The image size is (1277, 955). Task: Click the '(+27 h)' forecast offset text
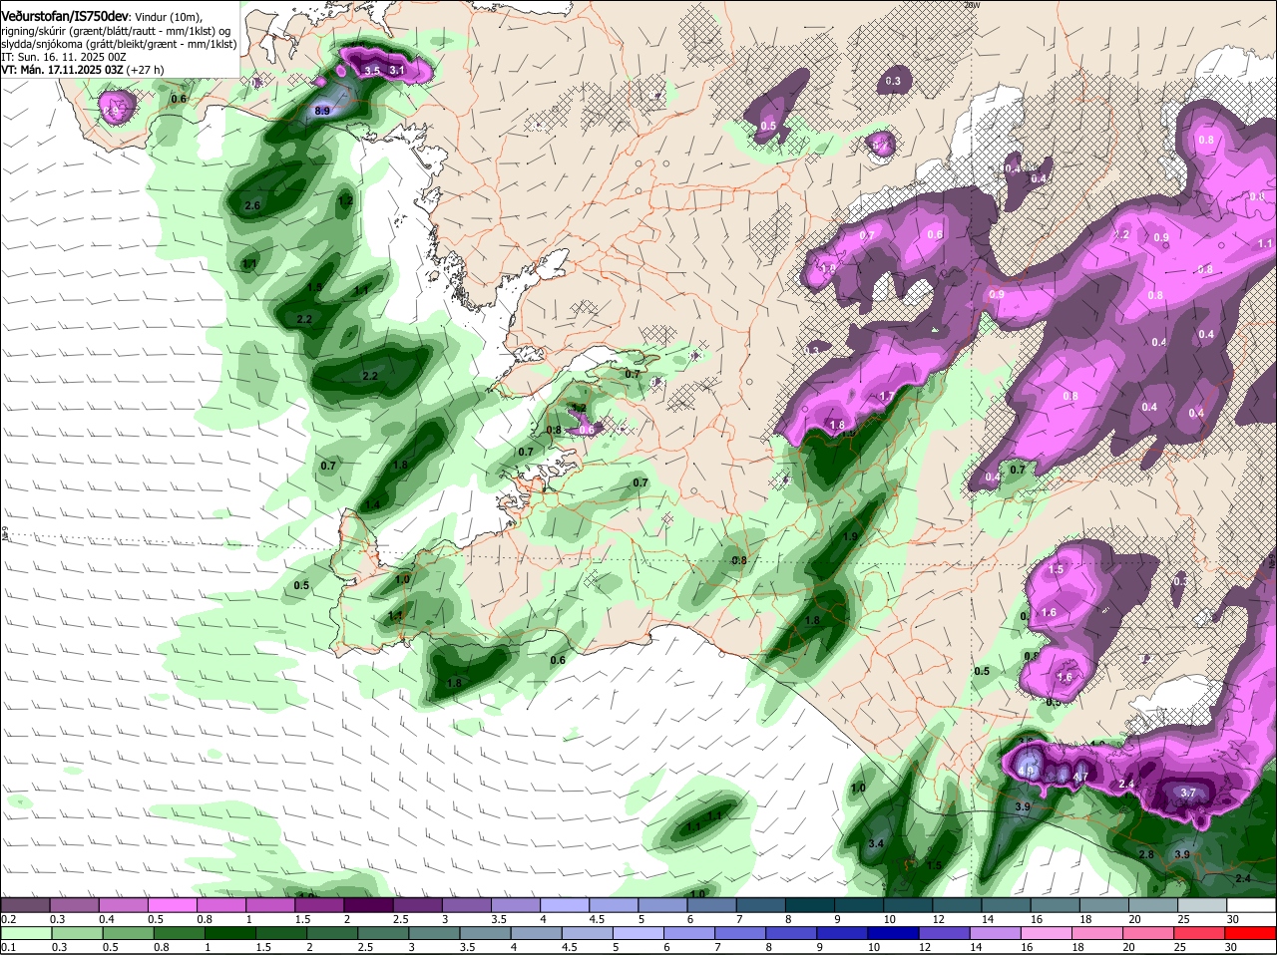pyautogui.click(x=146, y=70)
